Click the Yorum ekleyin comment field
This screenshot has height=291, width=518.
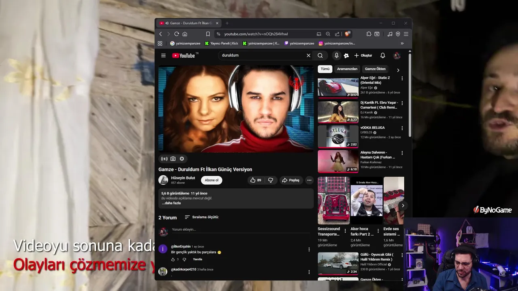coord(240,230)
